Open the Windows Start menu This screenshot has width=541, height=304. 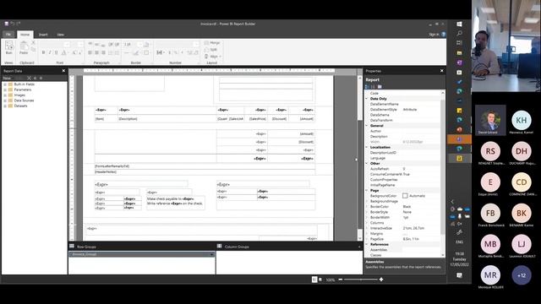(x=459, y=24)
